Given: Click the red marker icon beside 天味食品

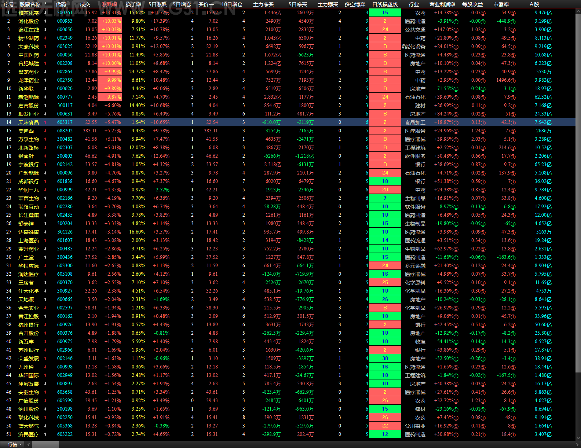Looking at the screenshot, I should 45,122.
